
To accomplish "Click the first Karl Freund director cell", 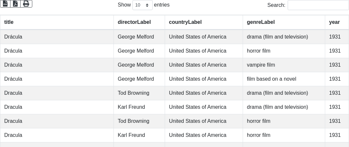I will (x=131, y=107).
